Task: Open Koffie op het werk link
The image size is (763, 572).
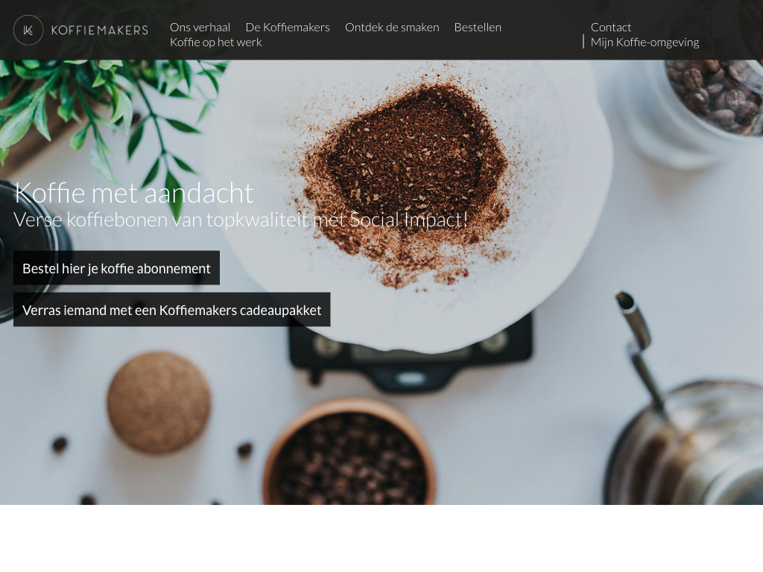Action: (x=216, y=42)
